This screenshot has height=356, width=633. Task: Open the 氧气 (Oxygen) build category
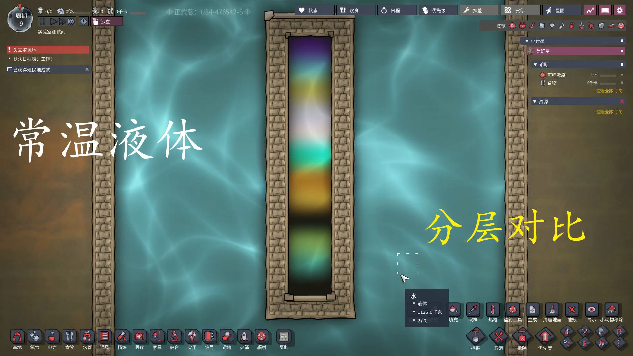coord(35,337)
